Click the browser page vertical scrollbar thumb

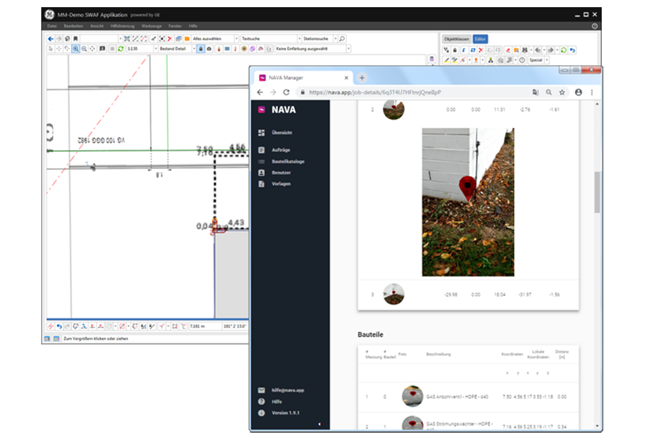(x=597, y=193)
